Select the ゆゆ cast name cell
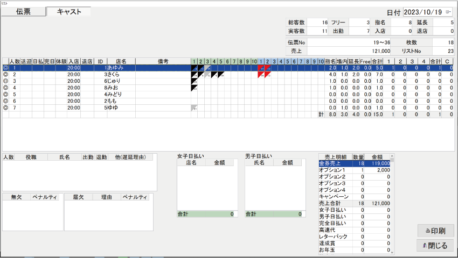 pyautogui.click(x=121, y=108)
